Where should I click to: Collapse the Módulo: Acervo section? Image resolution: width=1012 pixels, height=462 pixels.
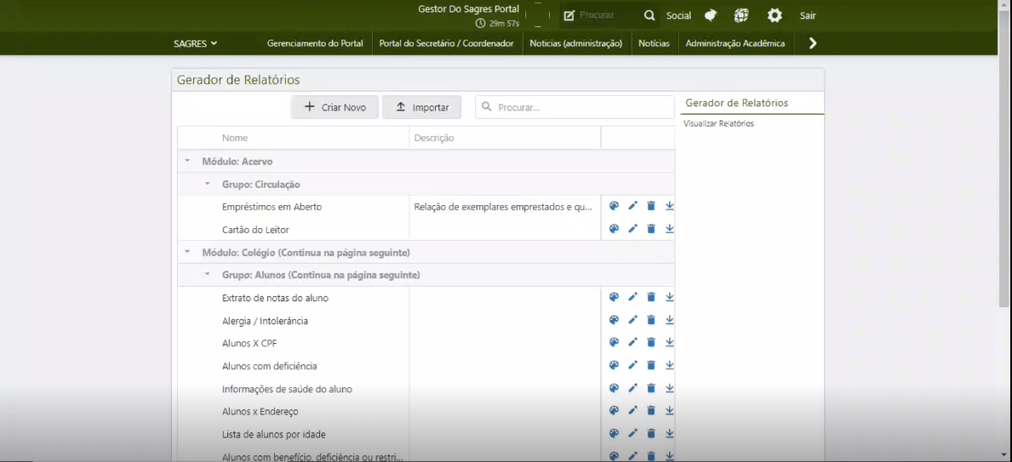(x=187, y=161)
